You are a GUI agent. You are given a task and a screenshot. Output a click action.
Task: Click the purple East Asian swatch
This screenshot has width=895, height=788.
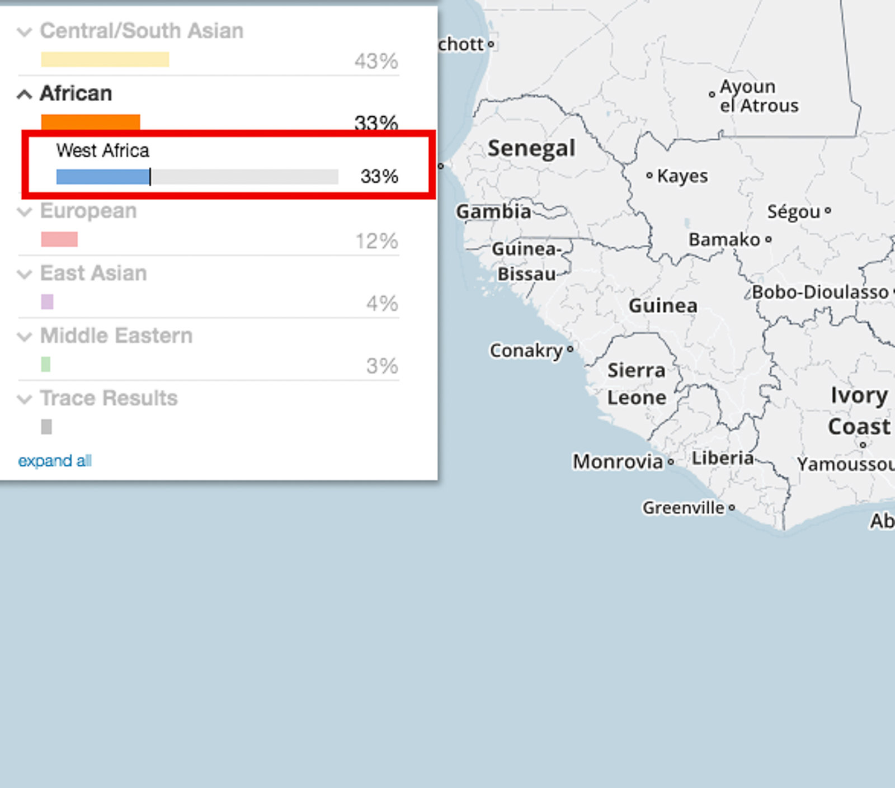pyautogui.click(x=47, y=302)
